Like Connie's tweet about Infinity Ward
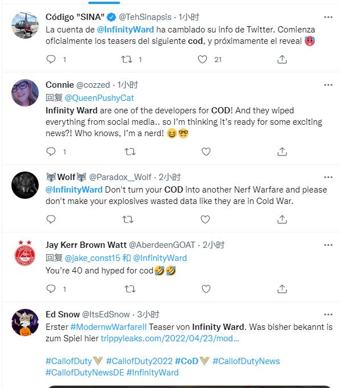Image resolution: width=340 pixels, height=388 pixels. [206, 152]
